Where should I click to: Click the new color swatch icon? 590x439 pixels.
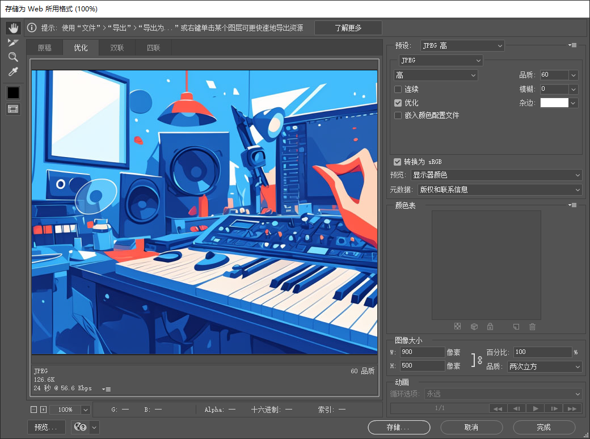(x=516, y=326)
